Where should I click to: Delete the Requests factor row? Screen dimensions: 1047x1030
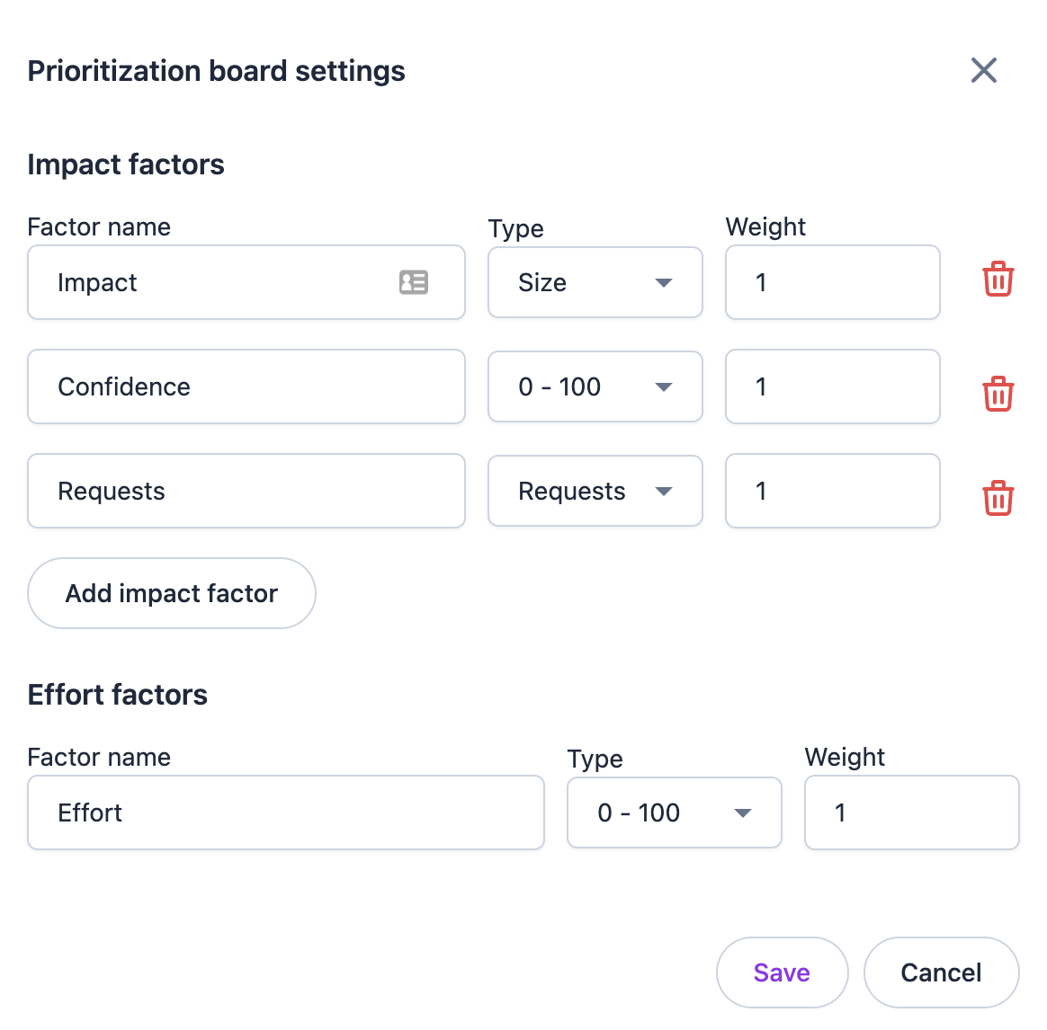pos(998,498)
